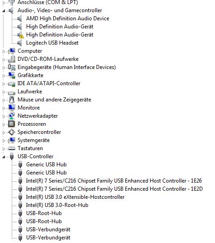Click the AMD High Definition Audio Device speaker icon
Viewport: 215px width, 243px height.
click(x=20, y=18)
